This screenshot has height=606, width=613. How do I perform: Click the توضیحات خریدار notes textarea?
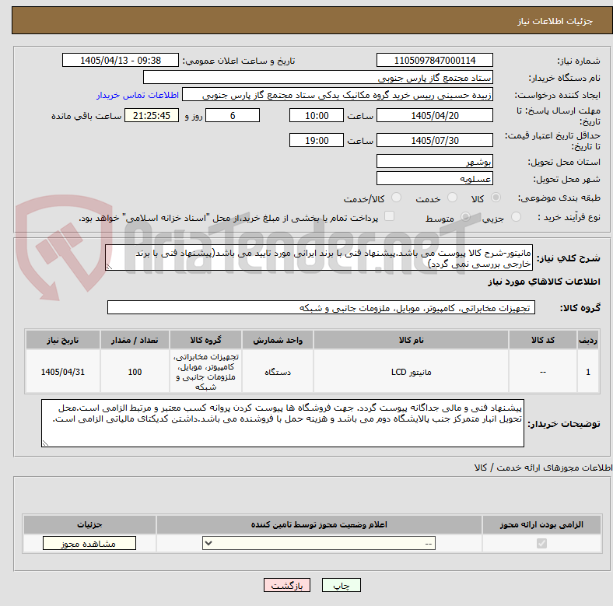(x=282, y=423)
